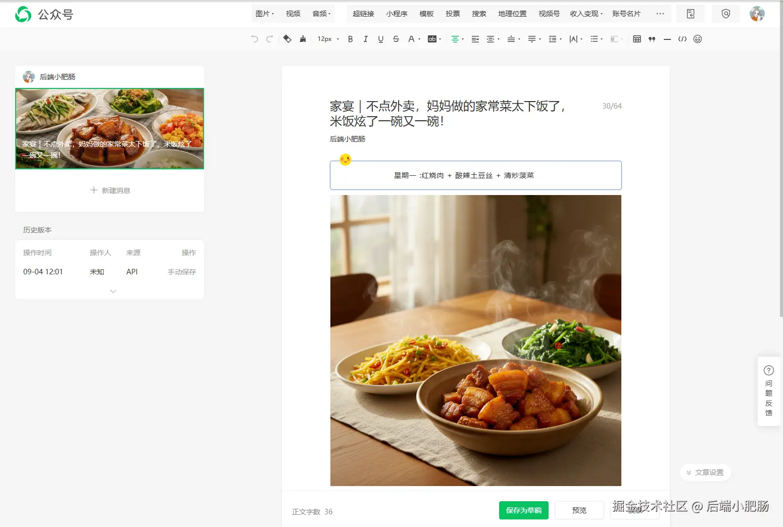
Task: Expand the line spacing dropdown arrow
Action: [x=561, y=39]
